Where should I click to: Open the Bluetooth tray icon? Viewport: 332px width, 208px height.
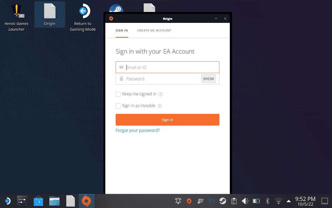tap(267, 201)
